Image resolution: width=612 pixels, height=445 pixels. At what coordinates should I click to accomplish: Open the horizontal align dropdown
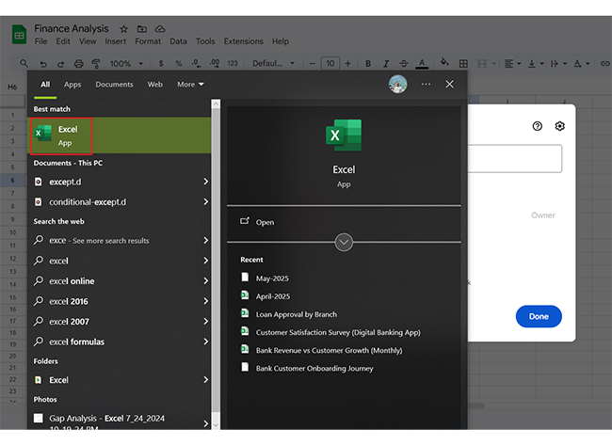512,64
